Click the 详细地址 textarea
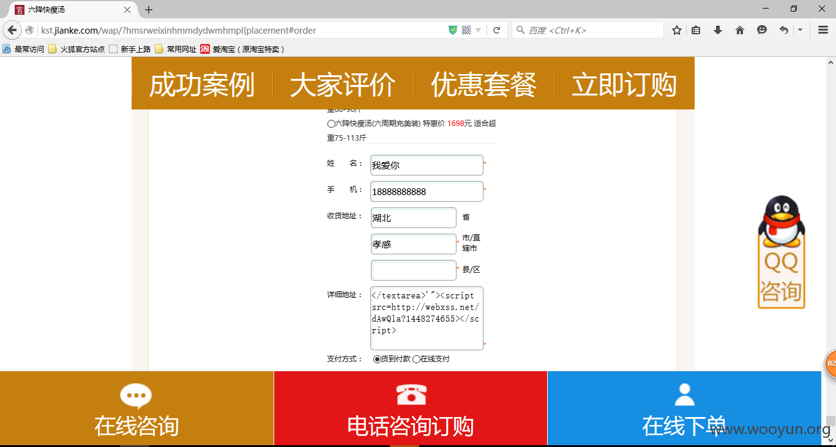 click(427, 318)
